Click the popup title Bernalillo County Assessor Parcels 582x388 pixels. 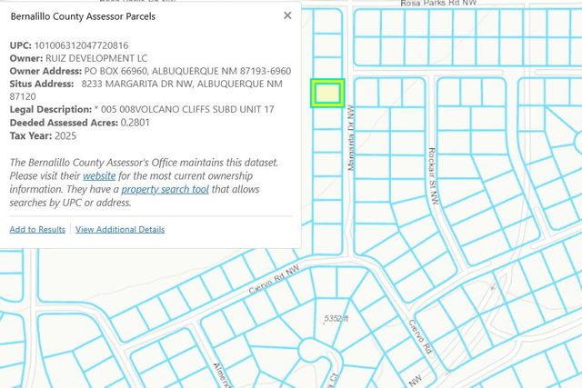83,16
